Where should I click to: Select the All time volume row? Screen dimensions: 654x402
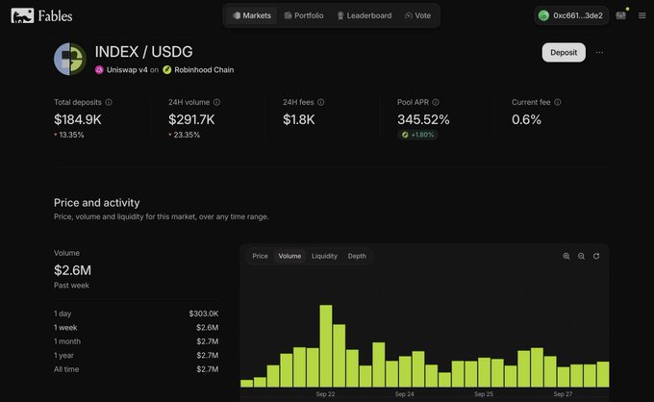pos(136,369)
